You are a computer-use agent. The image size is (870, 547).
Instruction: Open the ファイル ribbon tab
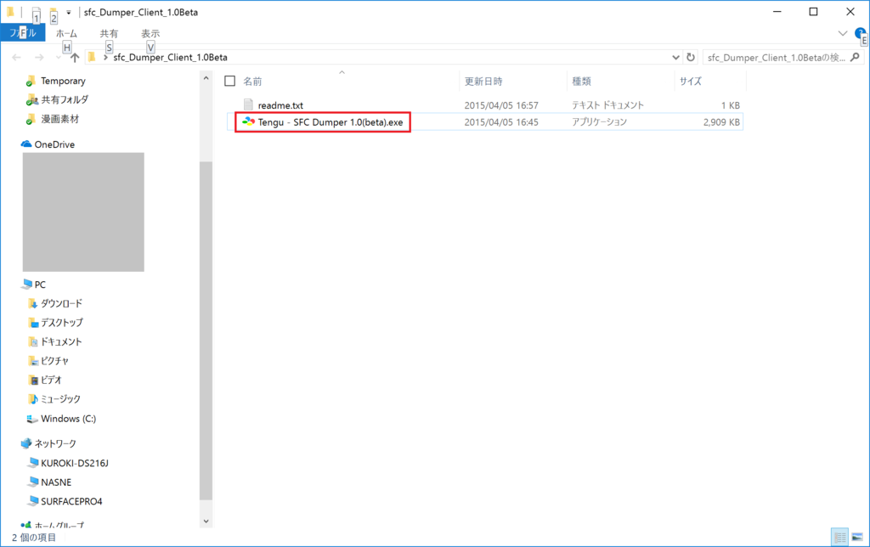point(23,33)
